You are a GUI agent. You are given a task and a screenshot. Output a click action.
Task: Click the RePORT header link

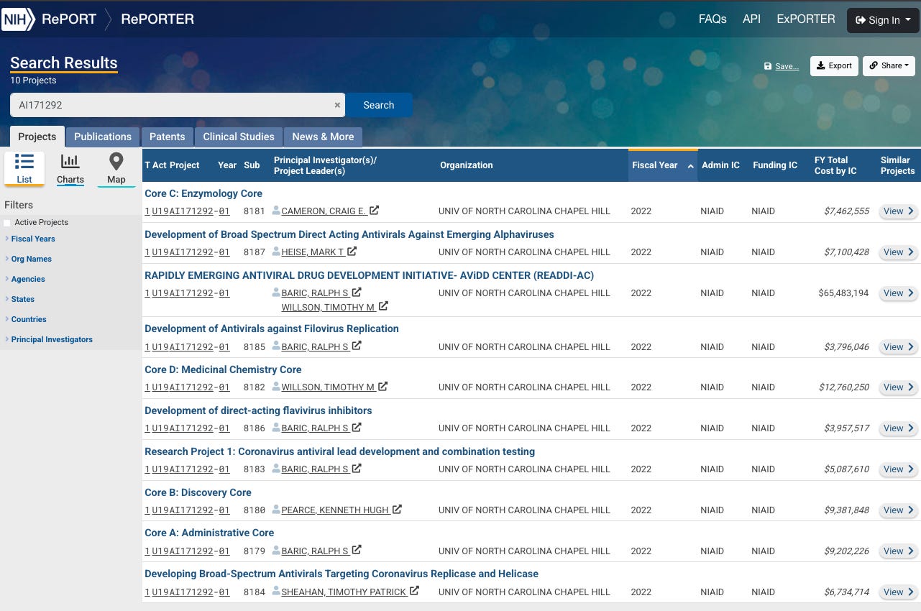69,19
